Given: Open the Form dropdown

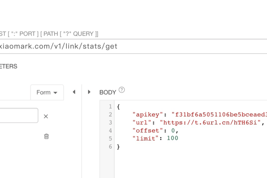Looking at the screenshot, I should (x=47, y=93).
